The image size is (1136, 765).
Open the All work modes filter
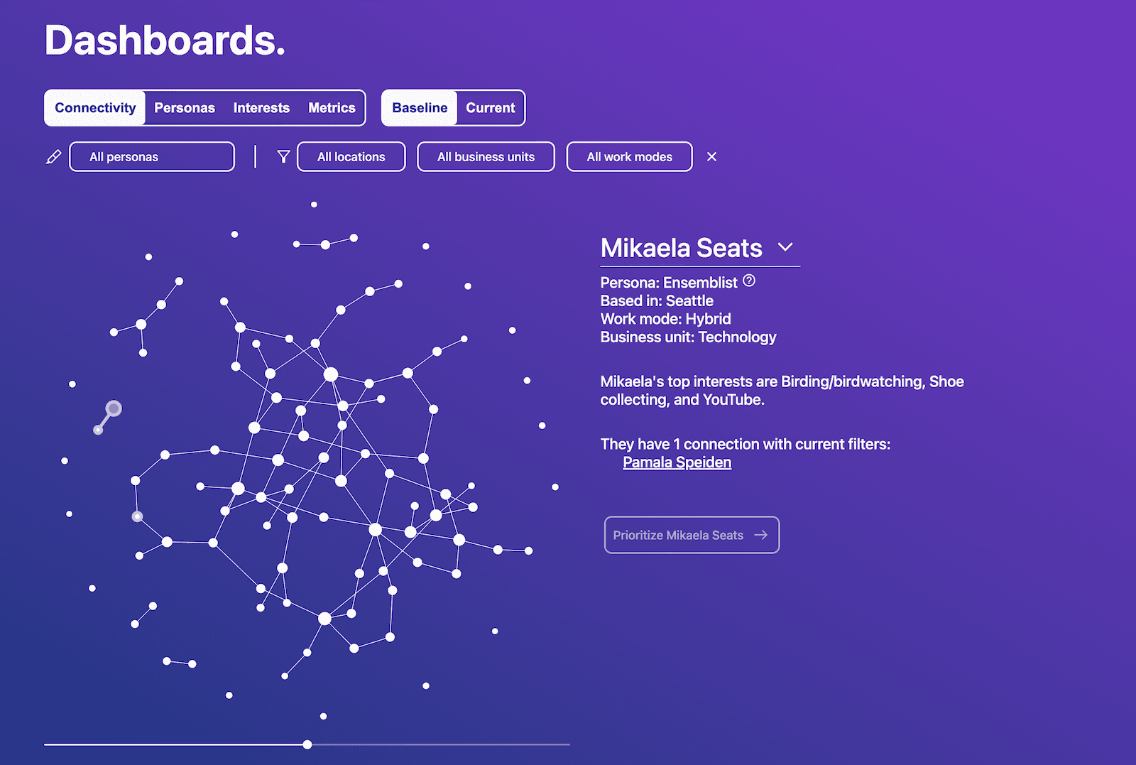(629, 156)
